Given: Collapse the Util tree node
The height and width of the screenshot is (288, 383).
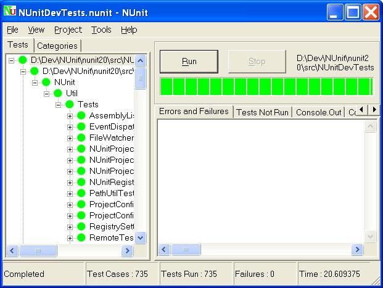Looking at the screenshot, I should pyautogui.click(x=46, y=94).
